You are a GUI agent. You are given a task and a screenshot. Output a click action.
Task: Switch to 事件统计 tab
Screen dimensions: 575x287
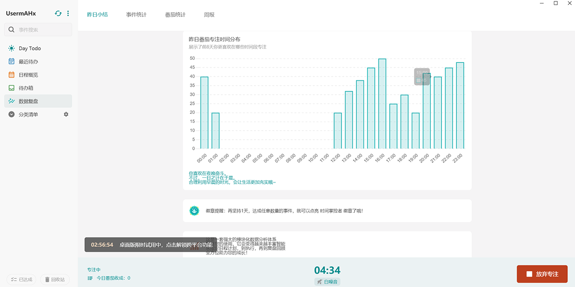136,15
